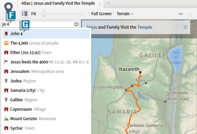Screen dimensions: 197x134
Task: Click the Fit zoom option
Action: (x=34, y=14)
